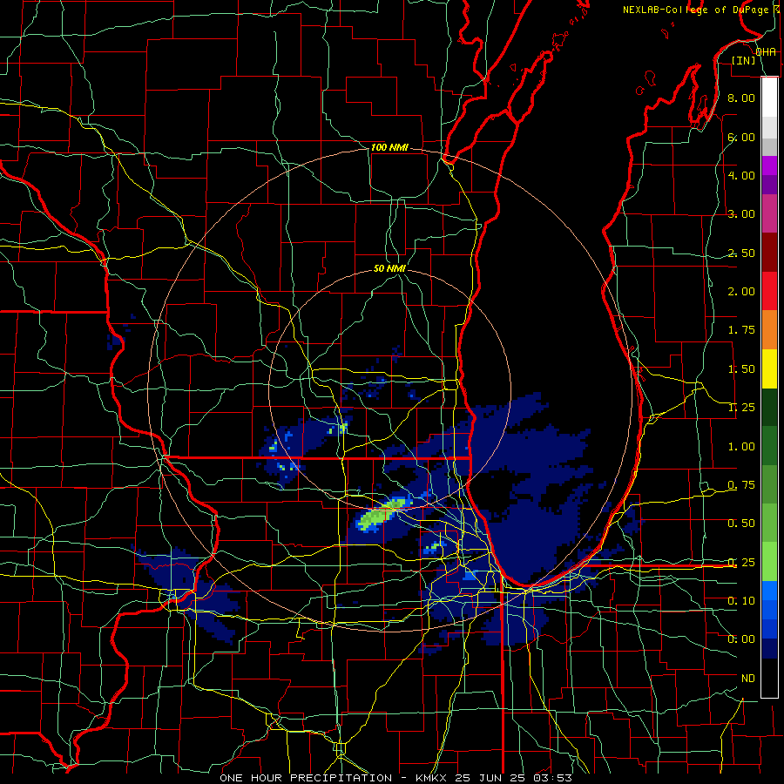
Task: Click the 50 NMI range ring label
Action: point(389,268)
